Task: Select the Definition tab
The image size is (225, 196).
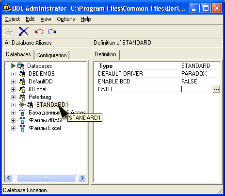Action: 105,54
